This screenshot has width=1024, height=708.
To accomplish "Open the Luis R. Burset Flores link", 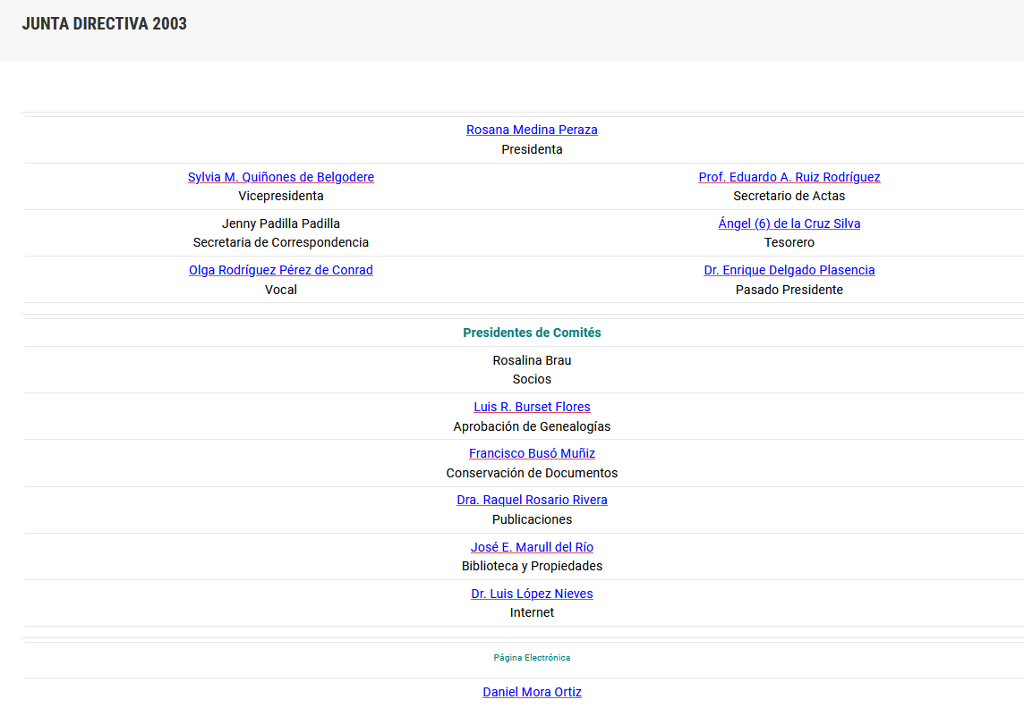I will pos(532,407).
